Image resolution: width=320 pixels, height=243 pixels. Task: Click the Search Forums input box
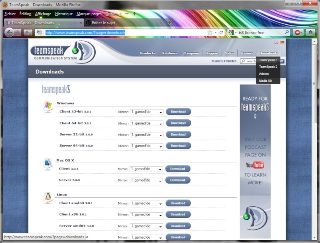click(248, 61)
